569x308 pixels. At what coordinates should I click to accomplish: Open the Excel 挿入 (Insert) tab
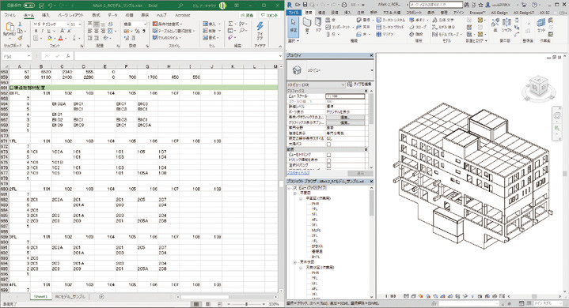[45, 15]
